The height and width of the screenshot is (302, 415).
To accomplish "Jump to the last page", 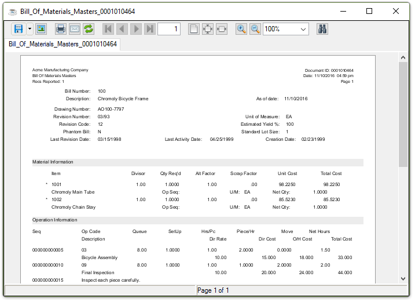I will click(150, 28).
